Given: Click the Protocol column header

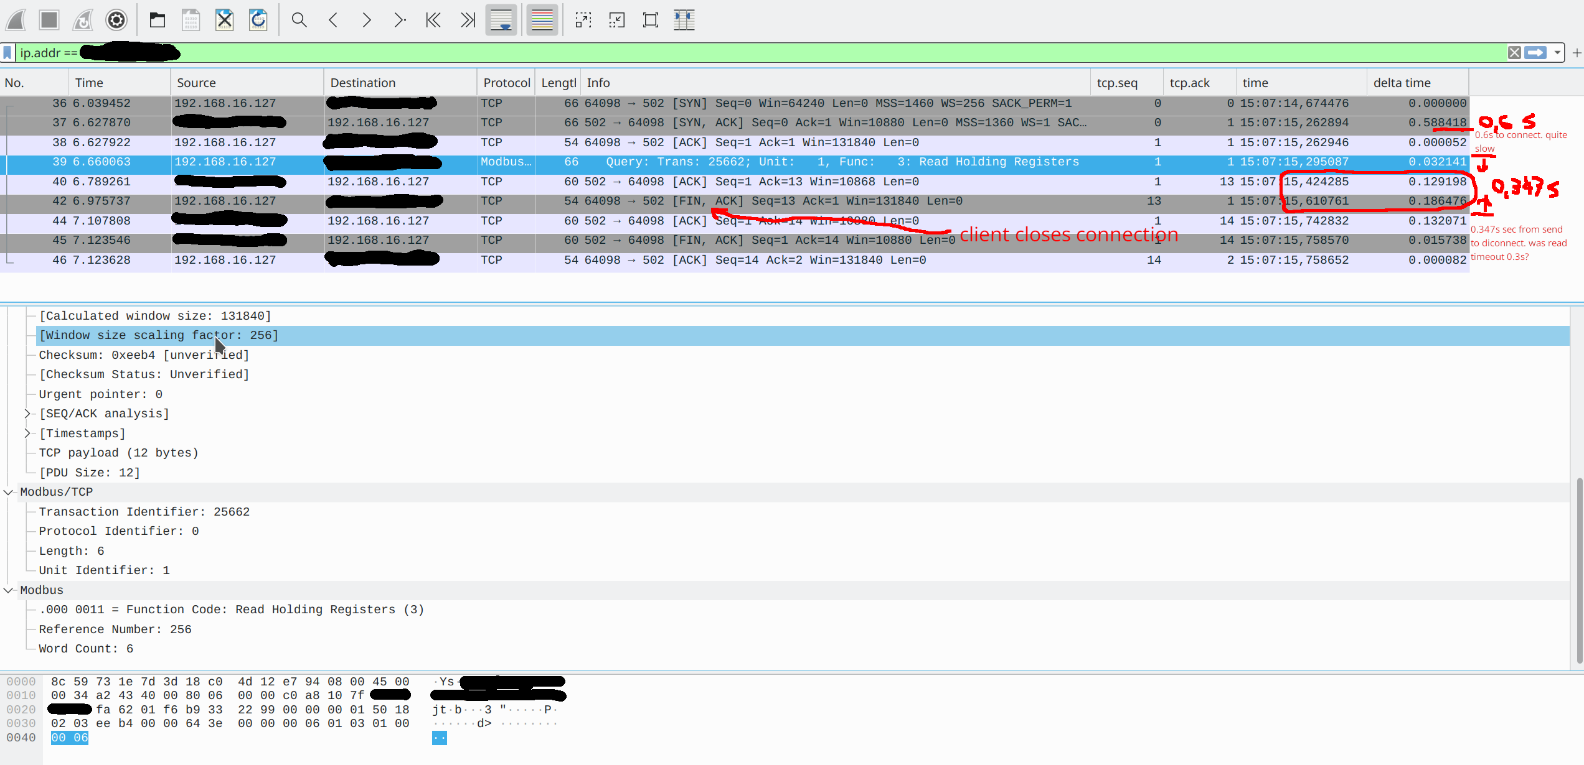Looking at the screenshot, I should tap(506, 83).
